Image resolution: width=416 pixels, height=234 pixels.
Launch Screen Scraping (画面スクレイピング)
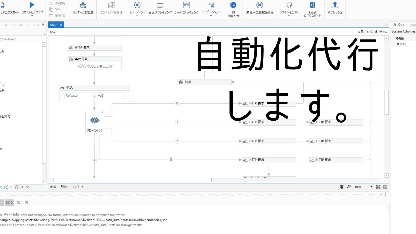pos(160,9)
